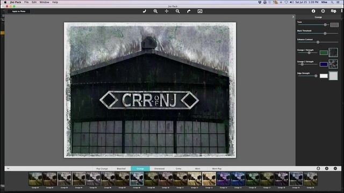
Task: Open the Edit menu
Action: click(x=34, y=2)
